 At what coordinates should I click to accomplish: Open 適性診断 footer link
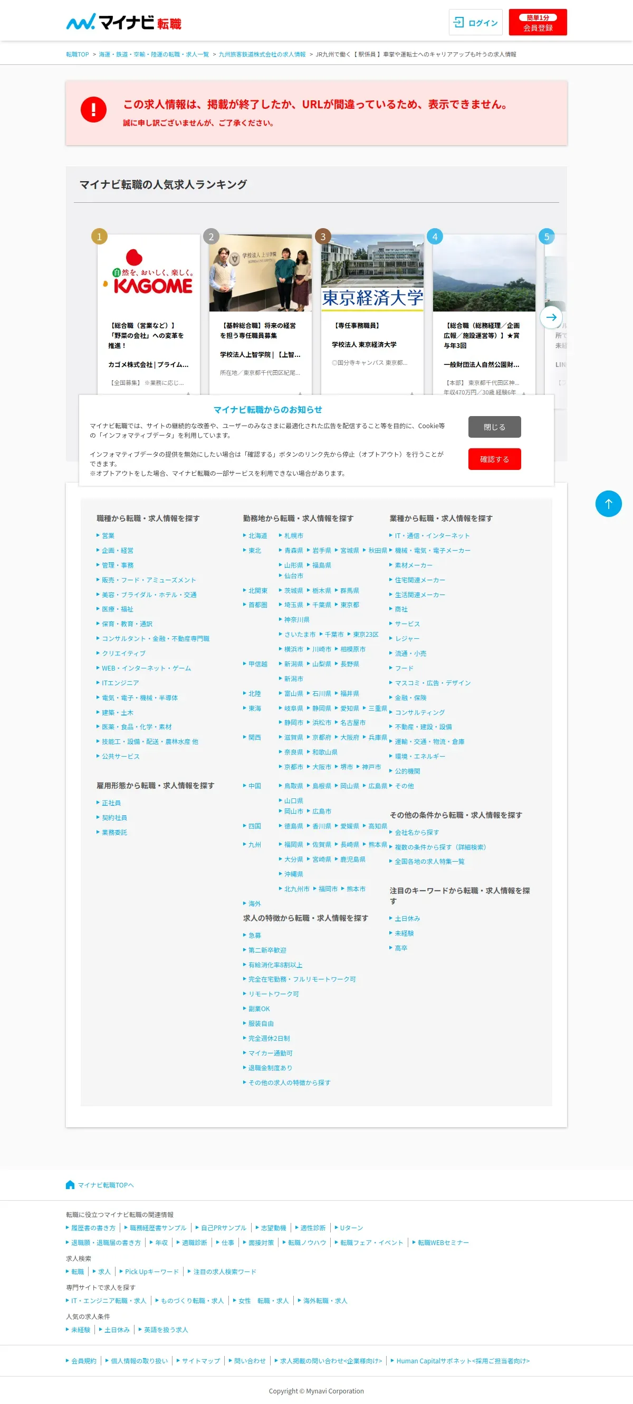tap(313, 1228)
